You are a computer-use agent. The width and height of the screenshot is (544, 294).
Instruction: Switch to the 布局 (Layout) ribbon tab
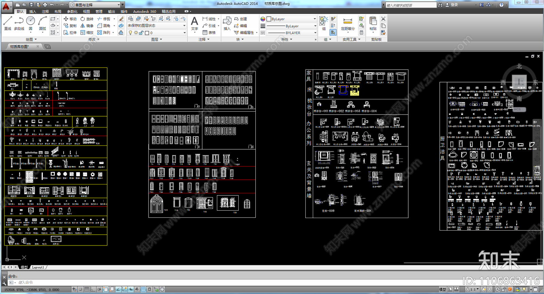[58, 12]
